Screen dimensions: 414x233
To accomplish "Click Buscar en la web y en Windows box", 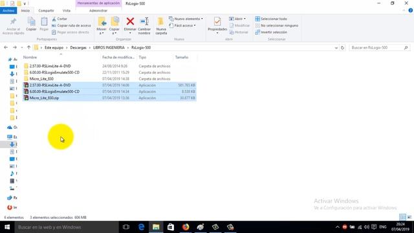I will pyautogui.click(x=67, y=227).
